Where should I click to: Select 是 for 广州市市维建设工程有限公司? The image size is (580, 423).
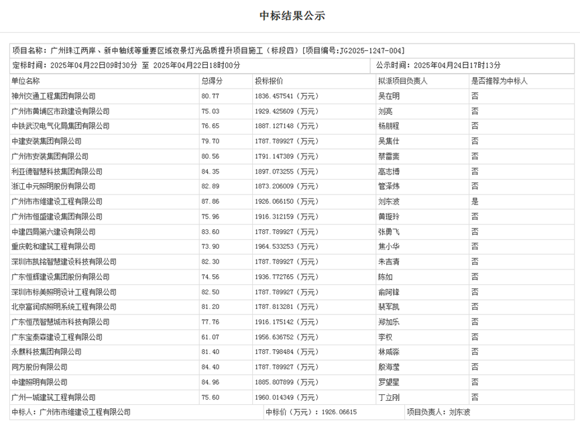(474, 201)
